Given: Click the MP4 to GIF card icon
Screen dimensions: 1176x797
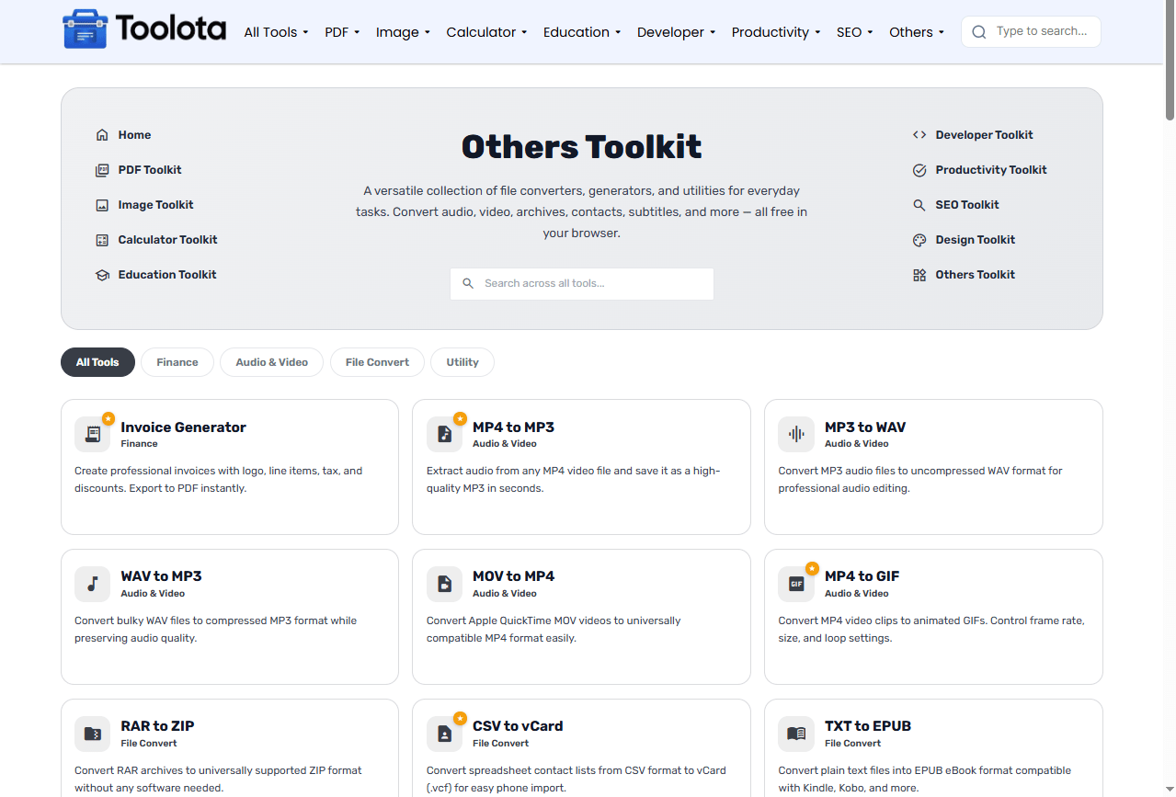Looking at the screenshot, I should 796,584.
